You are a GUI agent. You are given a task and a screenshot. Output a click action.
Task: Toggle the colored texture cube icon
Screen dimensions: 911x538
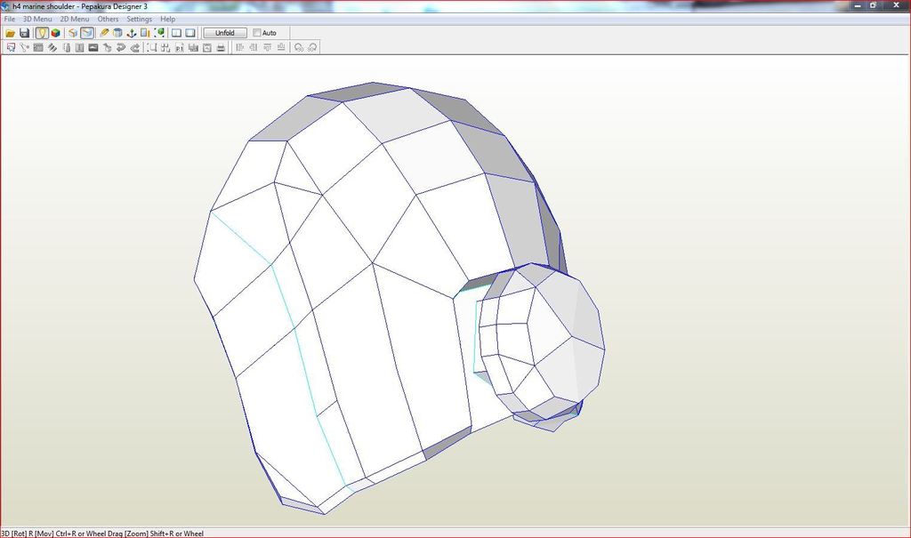point(56,33)
